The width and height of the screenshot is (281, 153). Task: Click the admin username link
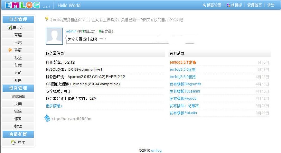pos(71,31)
